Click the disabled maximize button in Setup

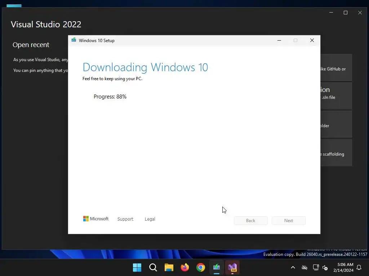295,40
